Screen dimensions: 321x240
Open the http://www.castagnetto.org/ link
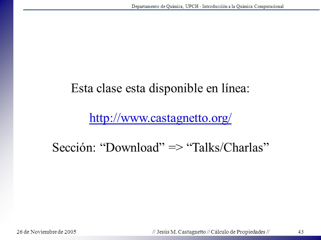[x=160, y=118]
